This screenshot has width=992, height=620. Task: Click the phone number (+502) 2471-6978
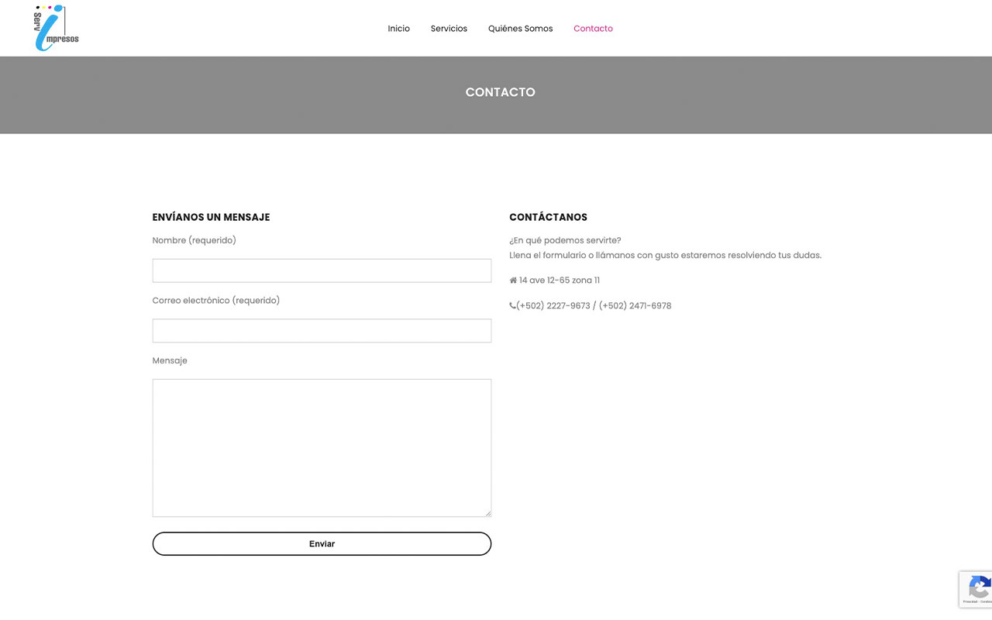pos(635,306)
